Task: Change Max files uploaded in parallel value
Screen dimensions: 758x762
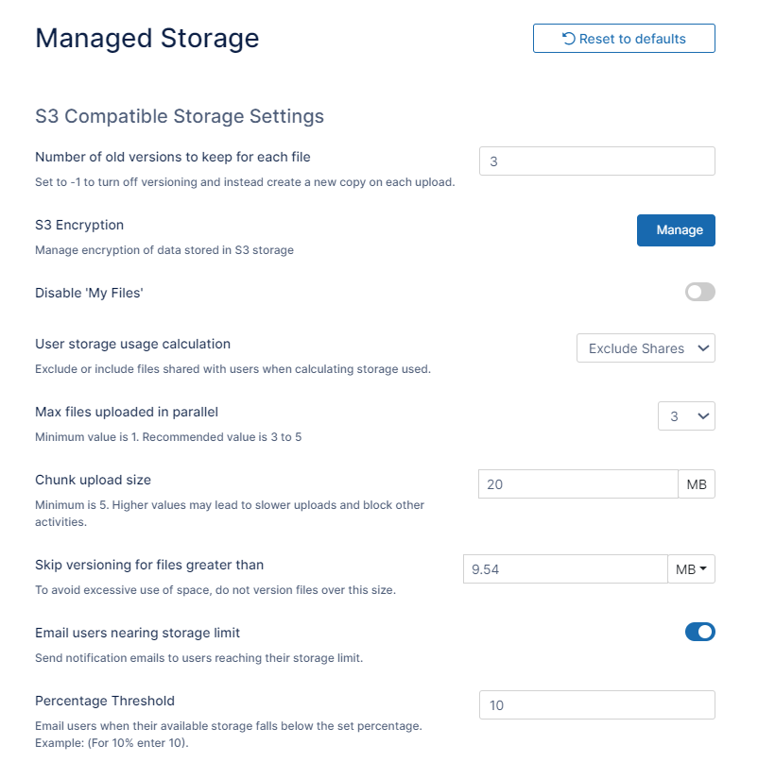Action: coord(686,415)
